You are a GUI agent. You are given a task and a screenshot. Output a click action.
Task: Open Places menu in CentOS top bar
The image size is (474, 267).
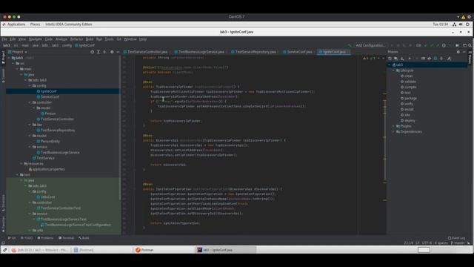(x=35, y=24)
